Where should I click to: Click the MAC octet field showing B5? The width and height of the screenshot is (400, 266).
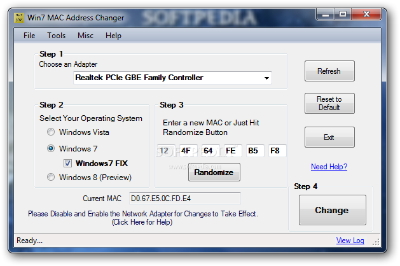tap(255, 151)
